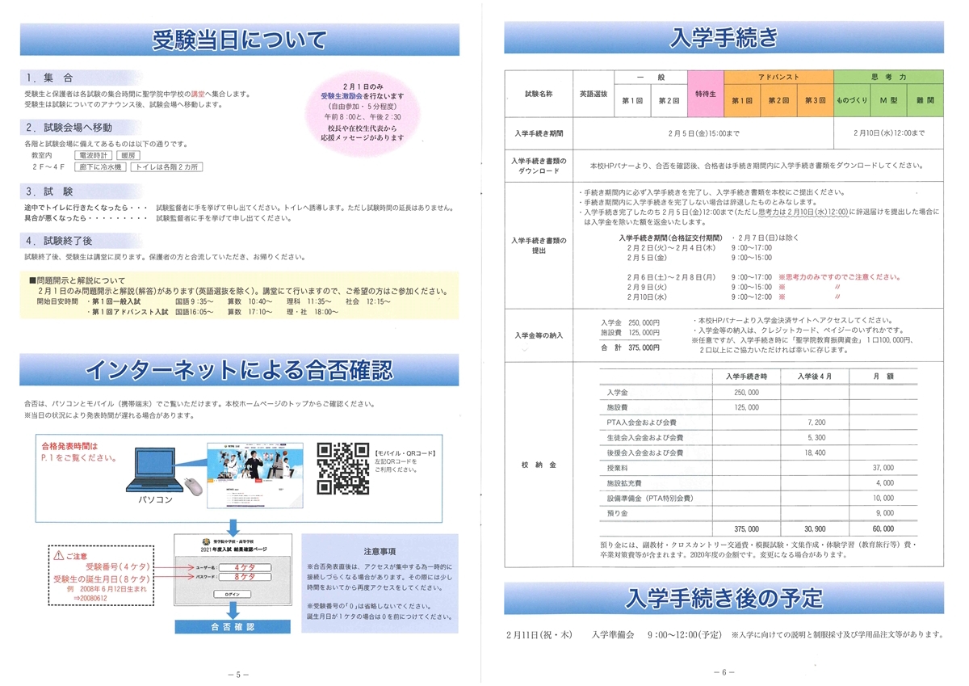Click the 施設拡充費 row label
This screenshot has width=969, height=686.
click(x=623, y=483)
